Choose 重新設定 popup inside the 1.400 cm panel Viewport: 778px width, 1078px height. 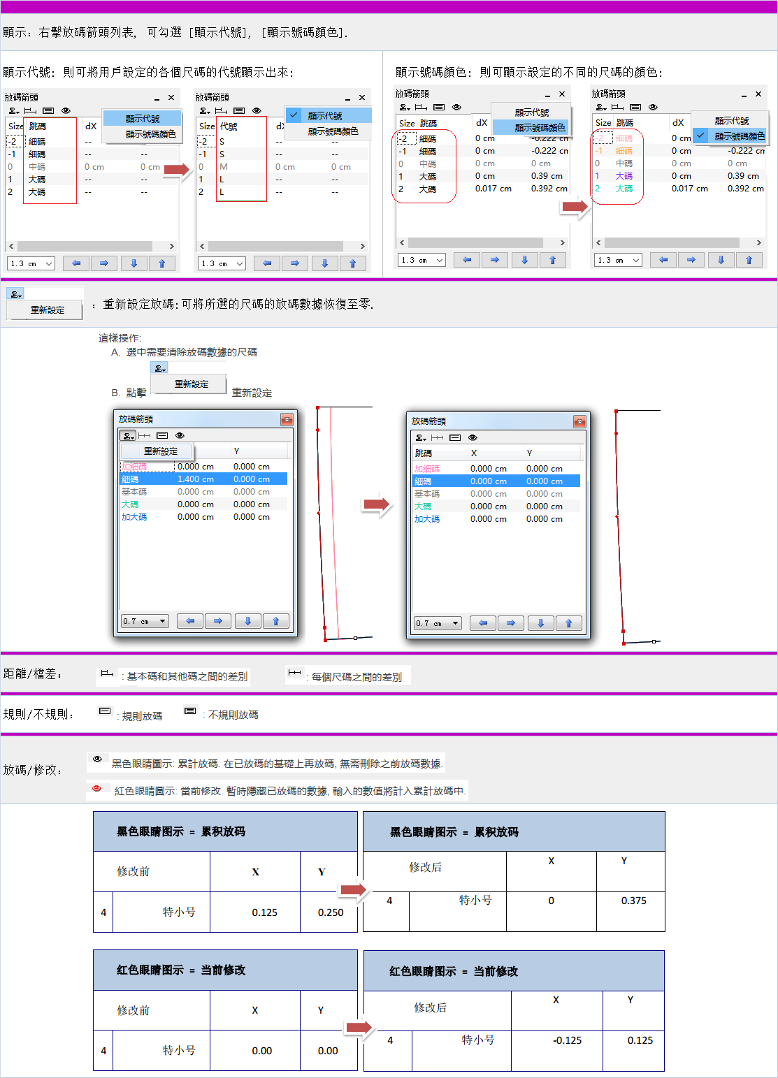[x=161, y=451]
